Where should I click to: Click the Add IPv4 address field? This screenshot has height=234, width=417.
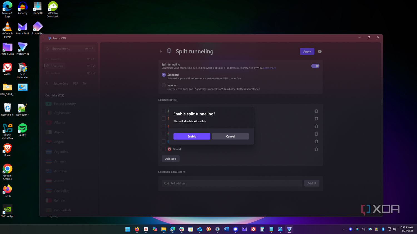(232, 183)
